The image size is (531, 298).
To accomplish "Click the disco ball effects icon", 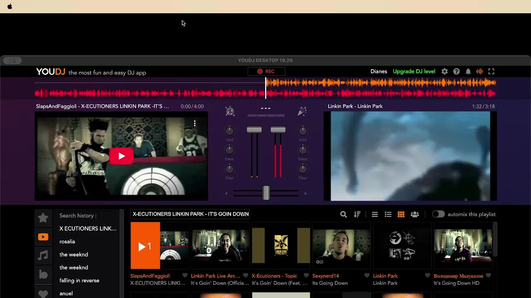I will click(230, 111).
